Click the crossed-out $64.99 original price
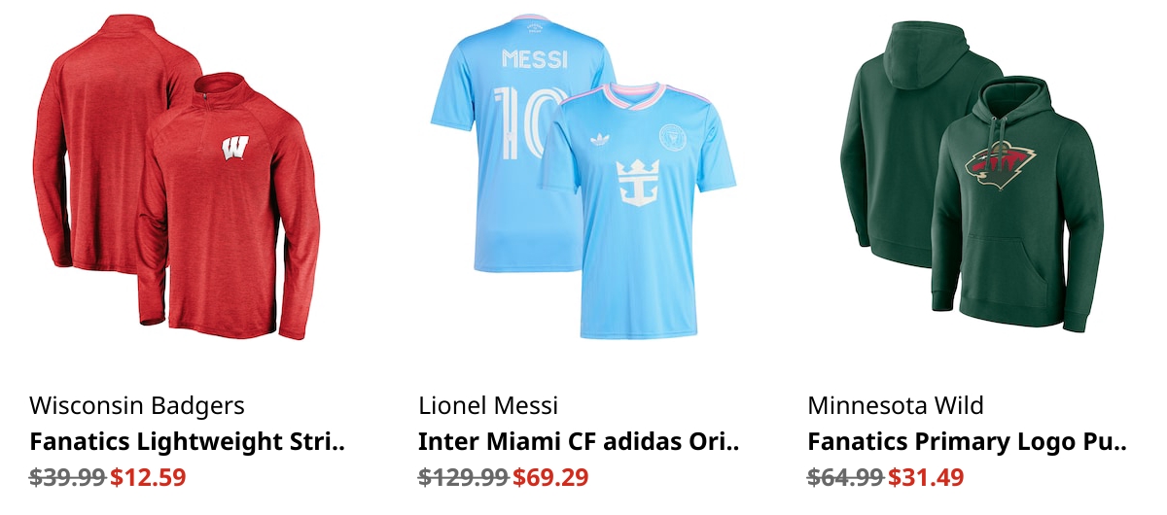This screenshot has width=1167, height=515. [x=846, y=478]
